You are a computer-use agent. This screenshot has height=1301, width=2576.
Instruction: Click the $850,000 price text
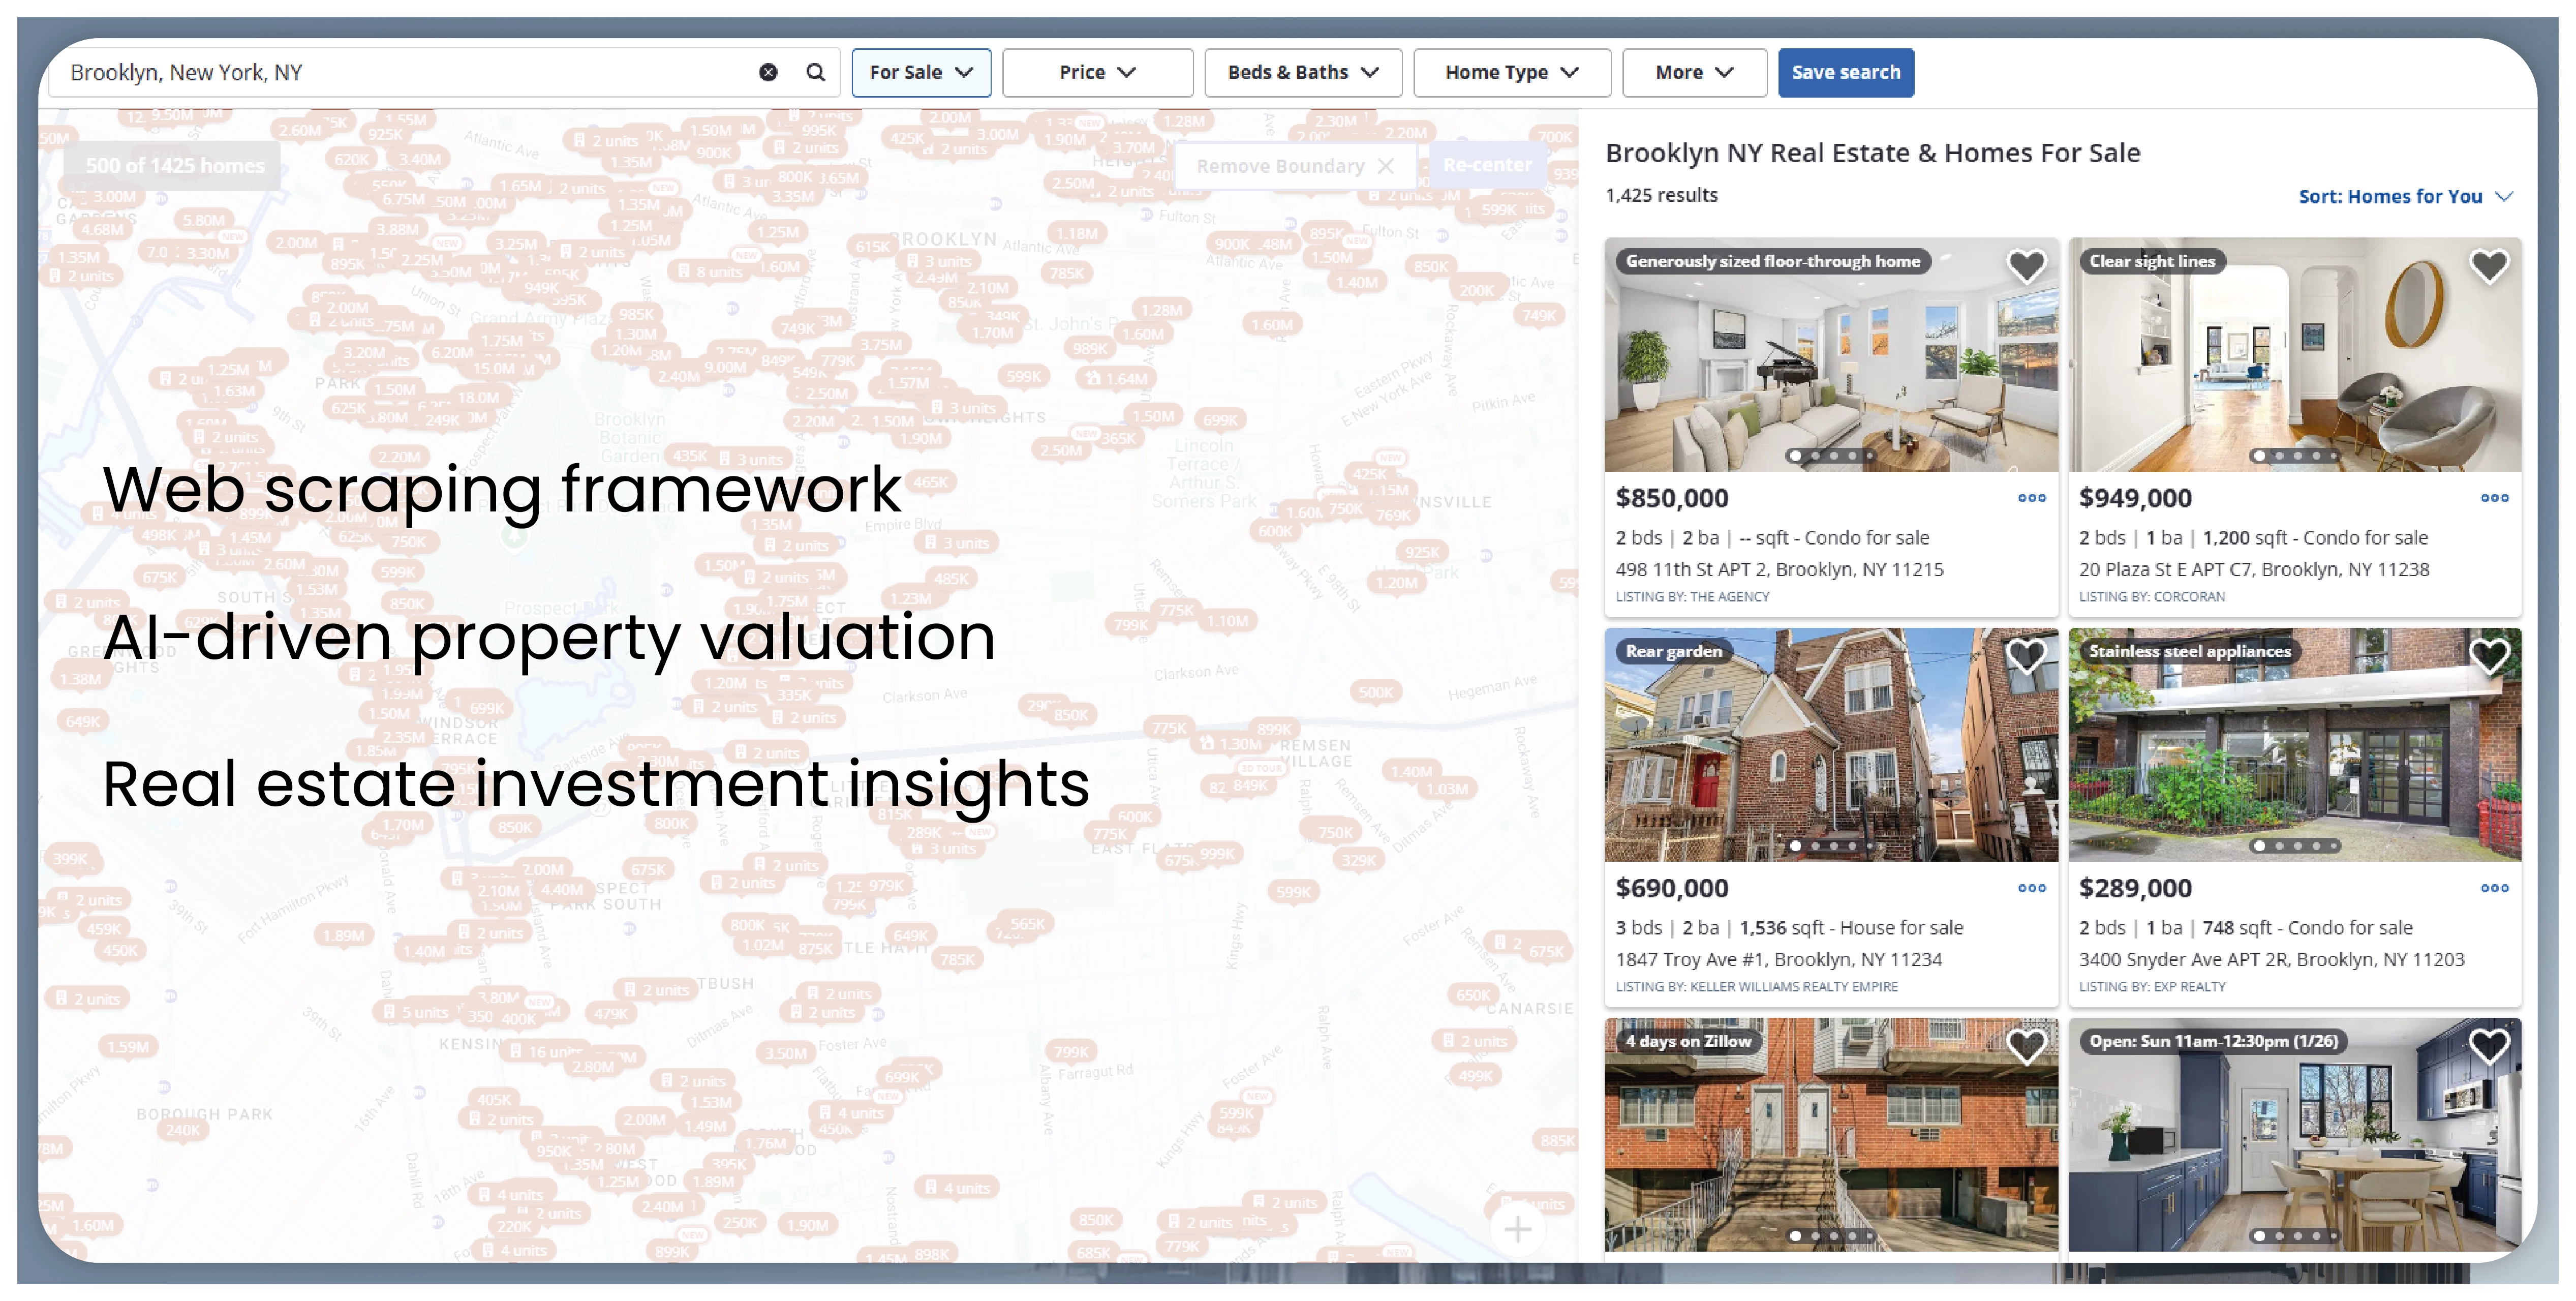pos(1671,498)
